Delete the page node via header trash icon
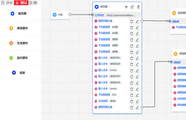Image resolution: width=186 pixels, height=120 pixels. click(x=138, y=7)
